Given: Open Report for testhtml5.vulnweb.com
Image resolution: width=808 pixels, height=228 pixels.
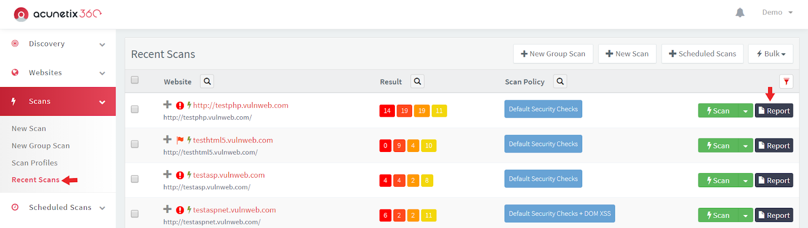Looking at the screenshot, I should [774, 145].
